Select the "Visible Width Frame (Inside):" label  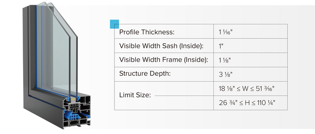tap(164, 60)
